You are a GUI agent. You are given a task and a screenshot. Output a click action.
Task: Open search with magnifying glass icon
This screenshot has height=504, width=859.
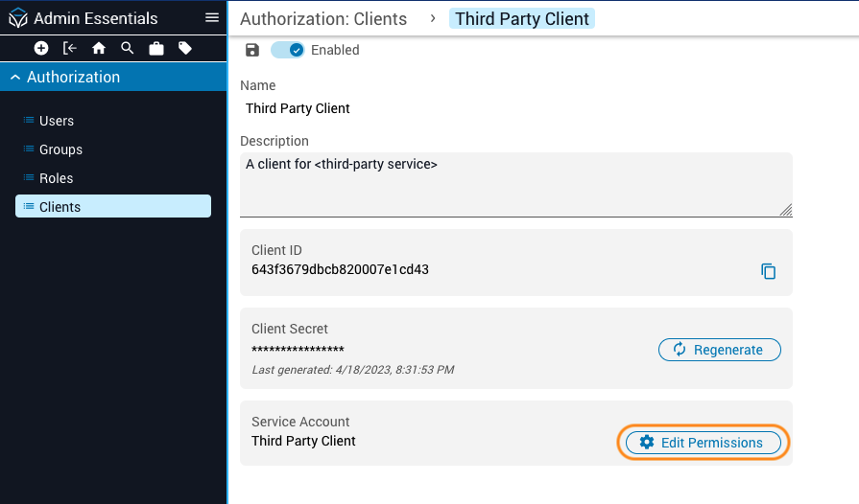(127, 48)
